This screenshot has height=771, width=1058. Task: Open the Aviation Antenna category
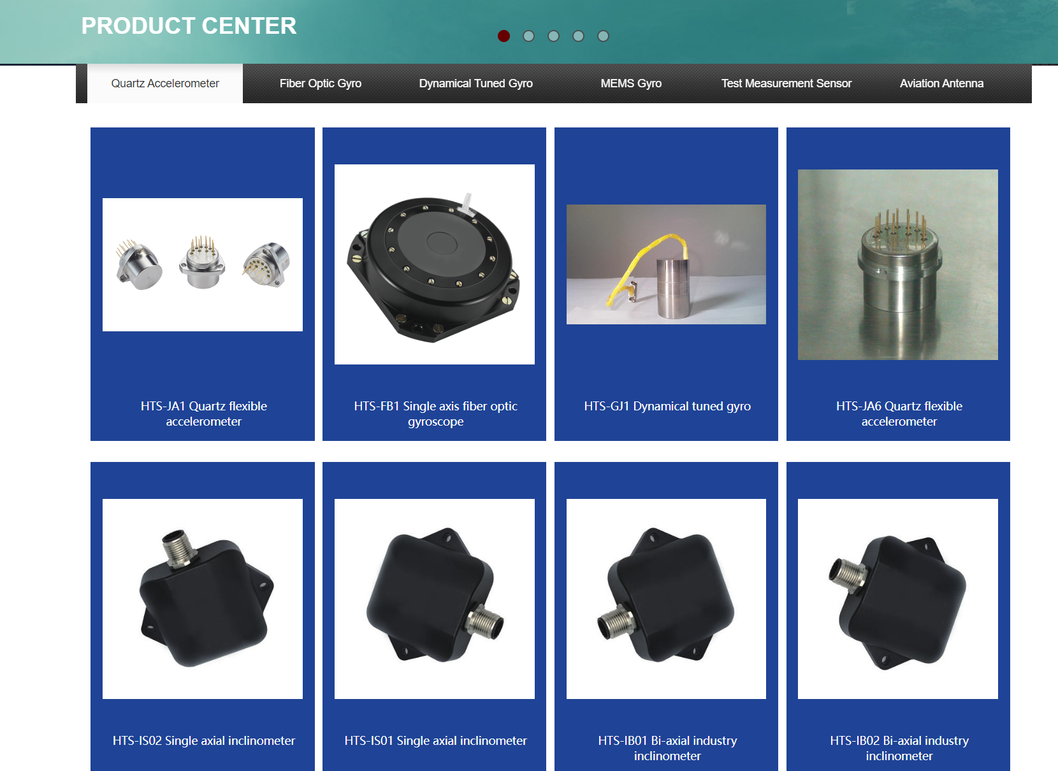pos(941,83)
